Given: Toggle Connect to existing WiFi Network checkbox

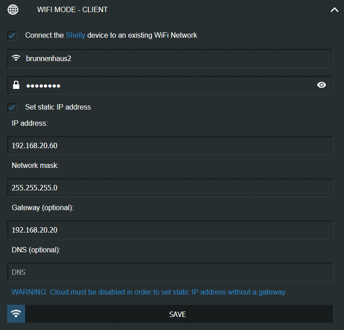Looking at the screenshot, I should coord(12,35).
